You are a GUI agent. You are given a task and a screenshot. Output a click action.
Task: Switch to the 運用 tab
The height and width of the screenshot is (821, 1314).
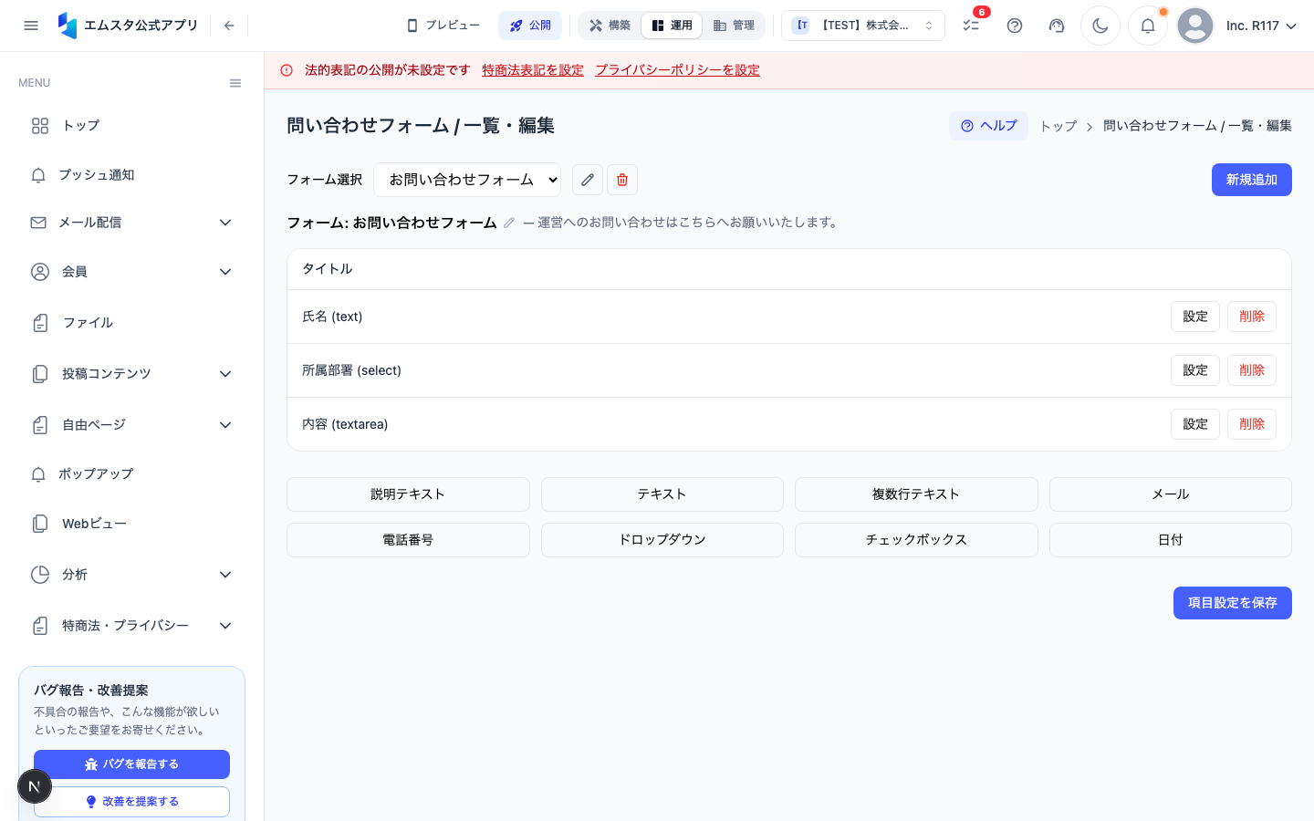coord(672,26)
